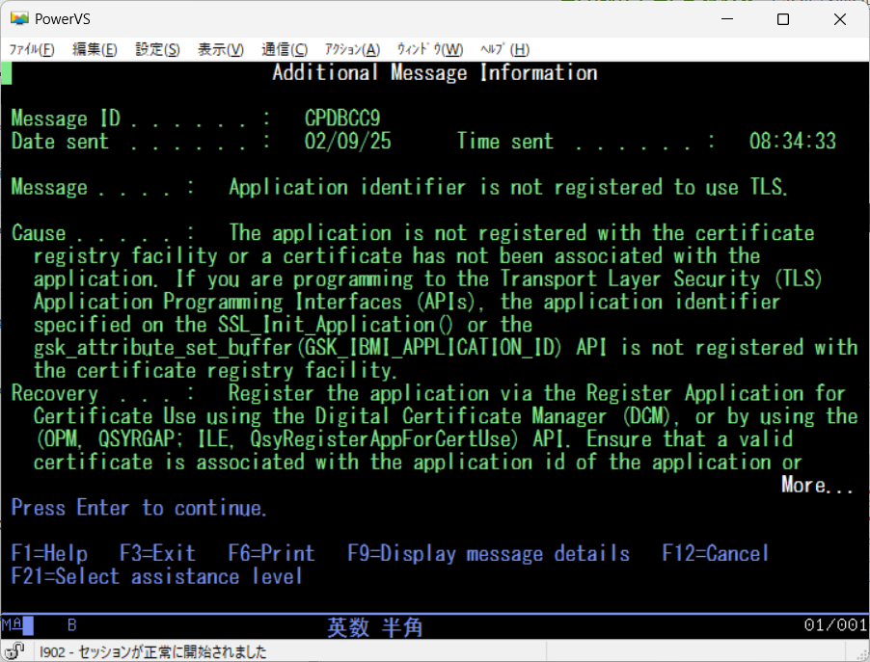Click the date sent value 02/09/25
The height and width of the screenshot is (662, 870).
point(348,141)
